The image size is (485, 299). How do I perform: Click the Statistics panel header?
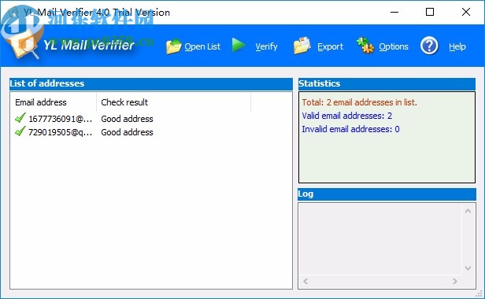[387, 83]
